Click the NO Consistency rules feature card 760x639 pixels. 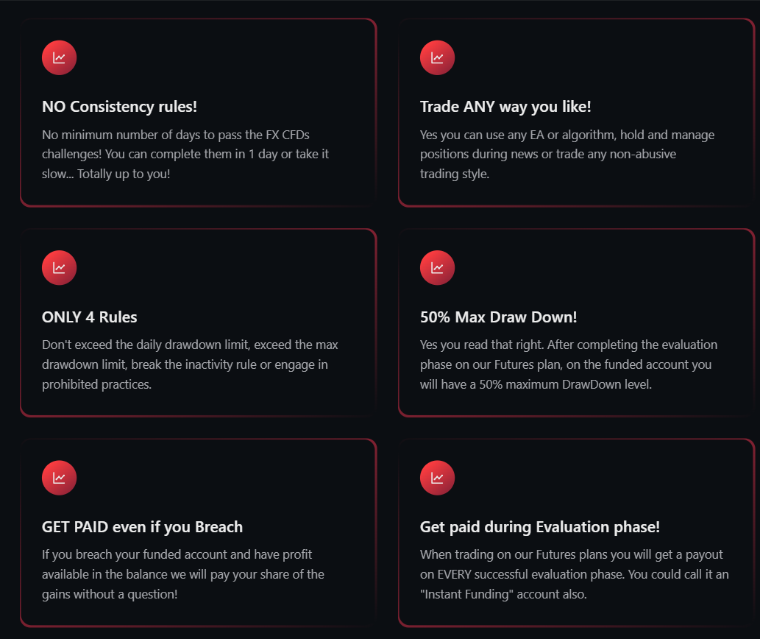coord(199,112)
